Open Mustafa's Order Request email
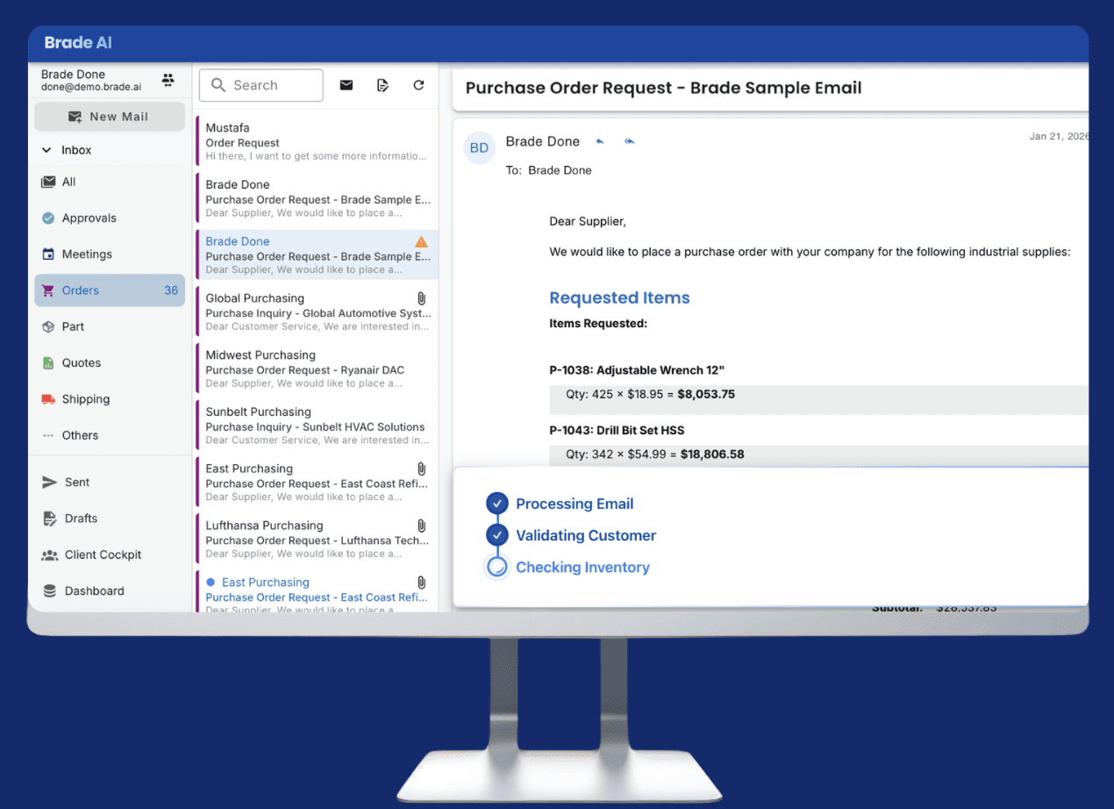The height and width of the screenshot is (809, 1114). [x=317, y=141]
